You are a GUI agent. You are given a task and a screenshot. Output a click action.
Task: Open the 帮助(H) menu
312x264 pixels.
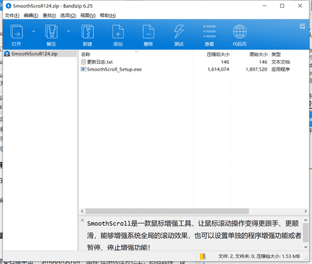[108, 16]
